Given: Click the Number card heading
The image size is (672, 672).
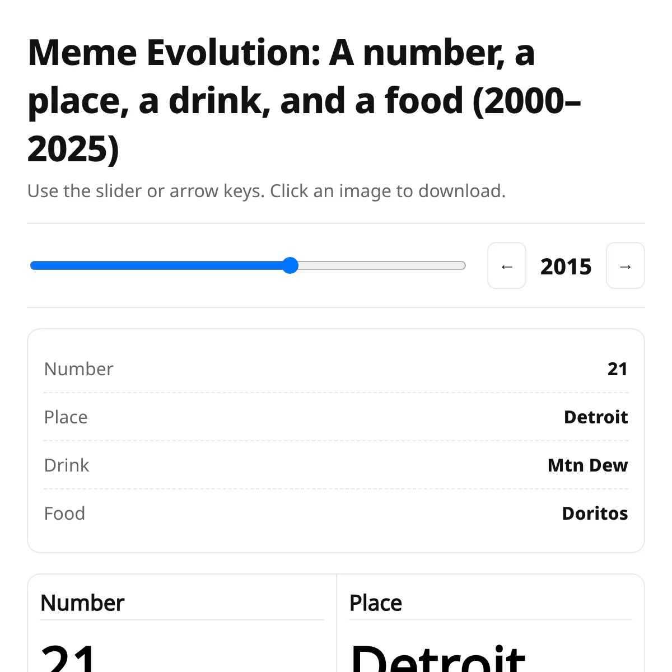Looking at the screenshot, I should (x=82, y=603).
